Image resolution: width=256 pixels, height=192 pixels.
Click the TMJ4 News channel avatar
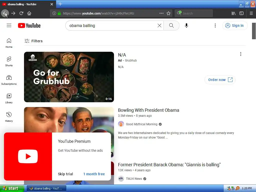click(x=121, y=178)
